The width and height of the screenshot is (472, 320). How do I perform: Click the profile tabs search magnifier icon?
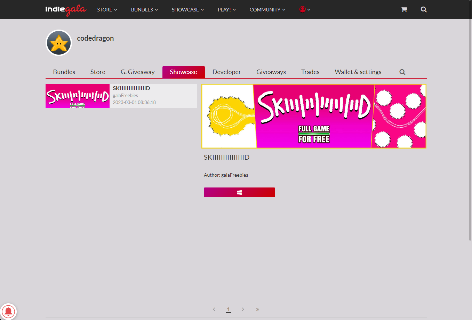[402, 72]
